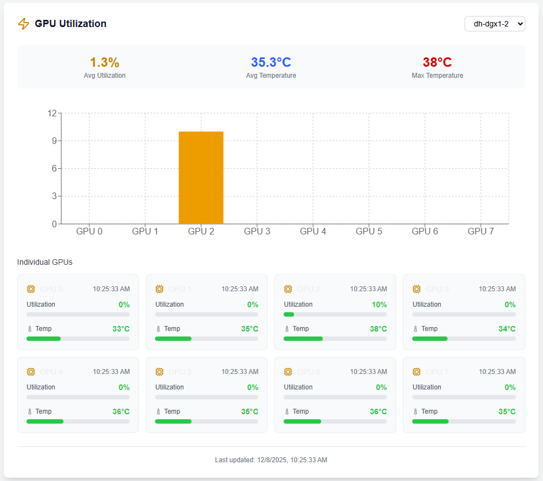
Task: Click the thermometer icon on GPU 3 card
Action: click(416, 329)
